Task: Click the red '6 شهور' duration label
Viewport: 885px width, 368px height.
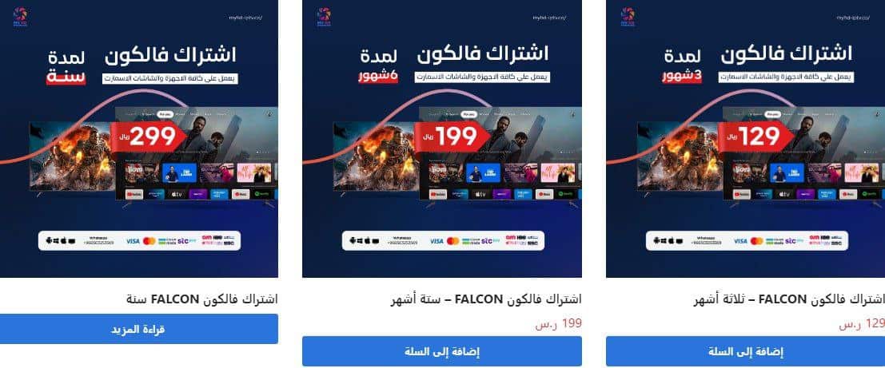Action: coord(377,77)
